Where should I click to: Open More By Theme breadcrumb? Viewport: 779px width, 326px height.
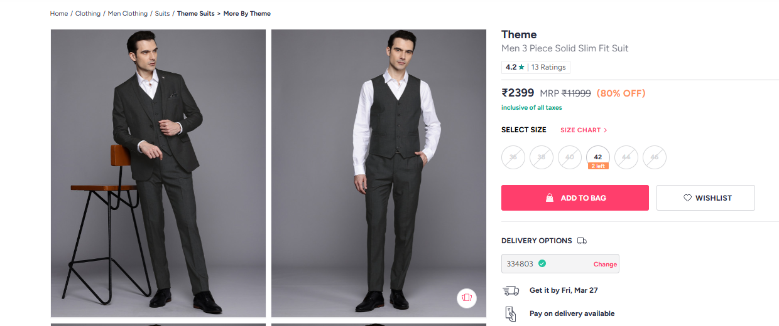(x=247, y=14)
